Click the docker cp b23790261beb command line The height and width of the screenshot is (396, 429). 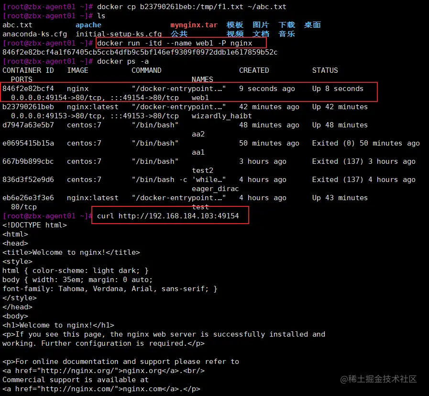click(191, 7)
